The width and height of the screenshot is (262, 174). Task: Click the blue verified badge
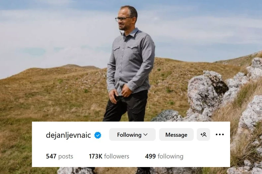click(98, 135)
